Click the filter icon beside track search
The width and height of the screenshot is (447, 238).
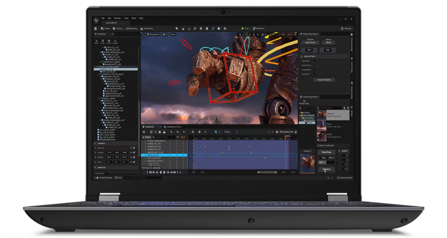[x=177, y=137]
